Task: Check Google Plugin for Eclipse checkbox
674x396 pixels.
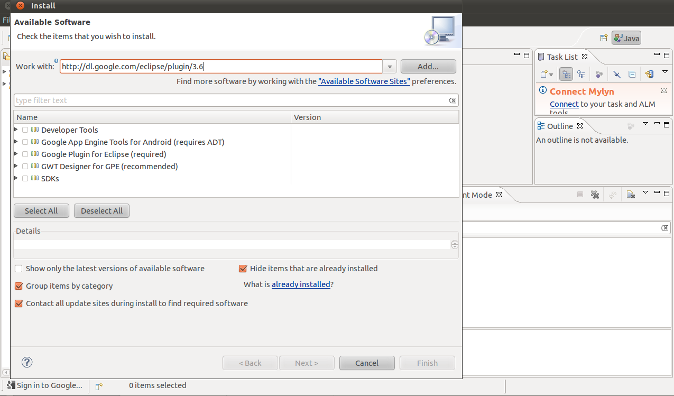Action: [25, 154]
